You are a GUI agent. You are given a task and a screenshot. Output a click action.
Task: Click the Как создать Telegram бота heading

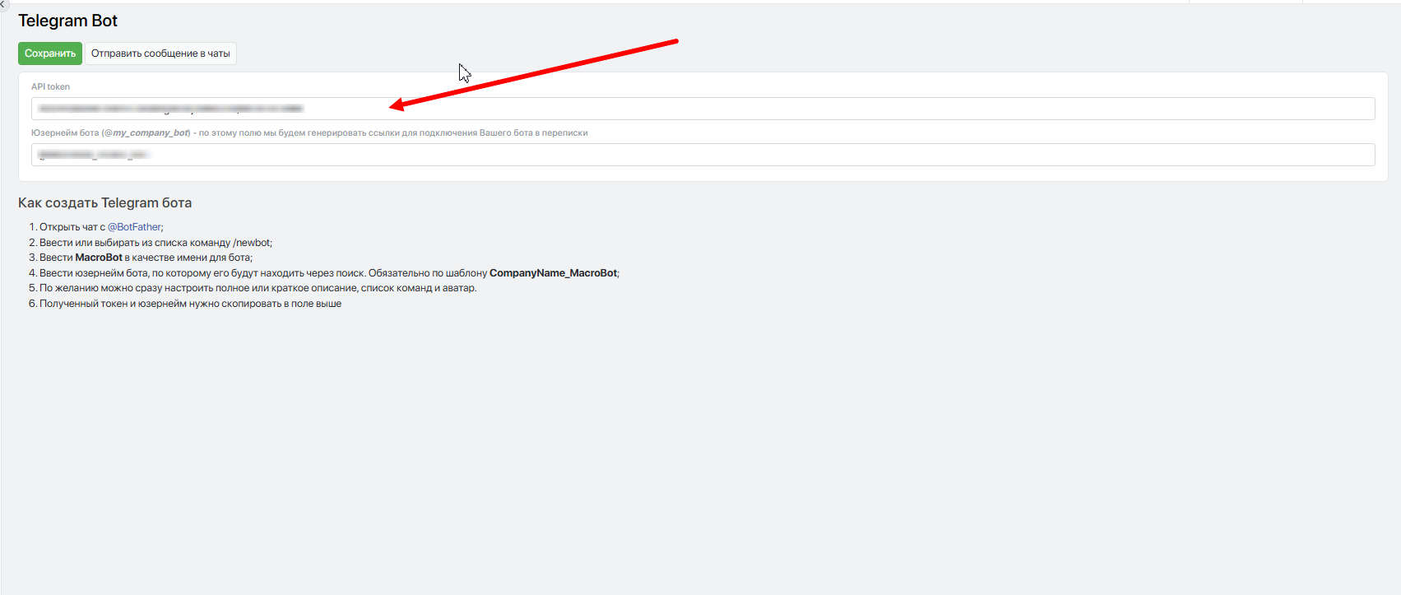click(x=104, y=202)
